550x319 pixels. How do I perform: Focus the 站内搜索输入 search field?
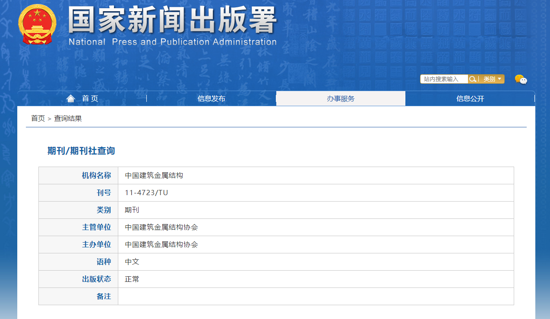point(444,79)
